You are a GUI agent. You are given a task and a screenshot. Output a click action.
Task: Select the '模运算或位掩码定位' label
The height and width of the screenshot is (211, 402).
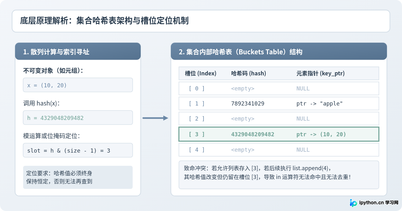[52, 136]
